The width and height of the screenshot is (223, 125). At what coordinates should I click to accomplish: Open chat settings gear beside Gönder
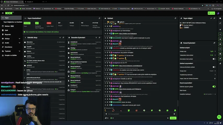click(168, 118)
